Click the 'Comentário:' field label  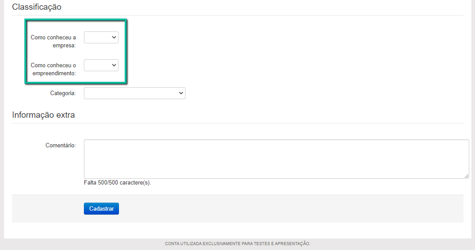click(60, 145)
